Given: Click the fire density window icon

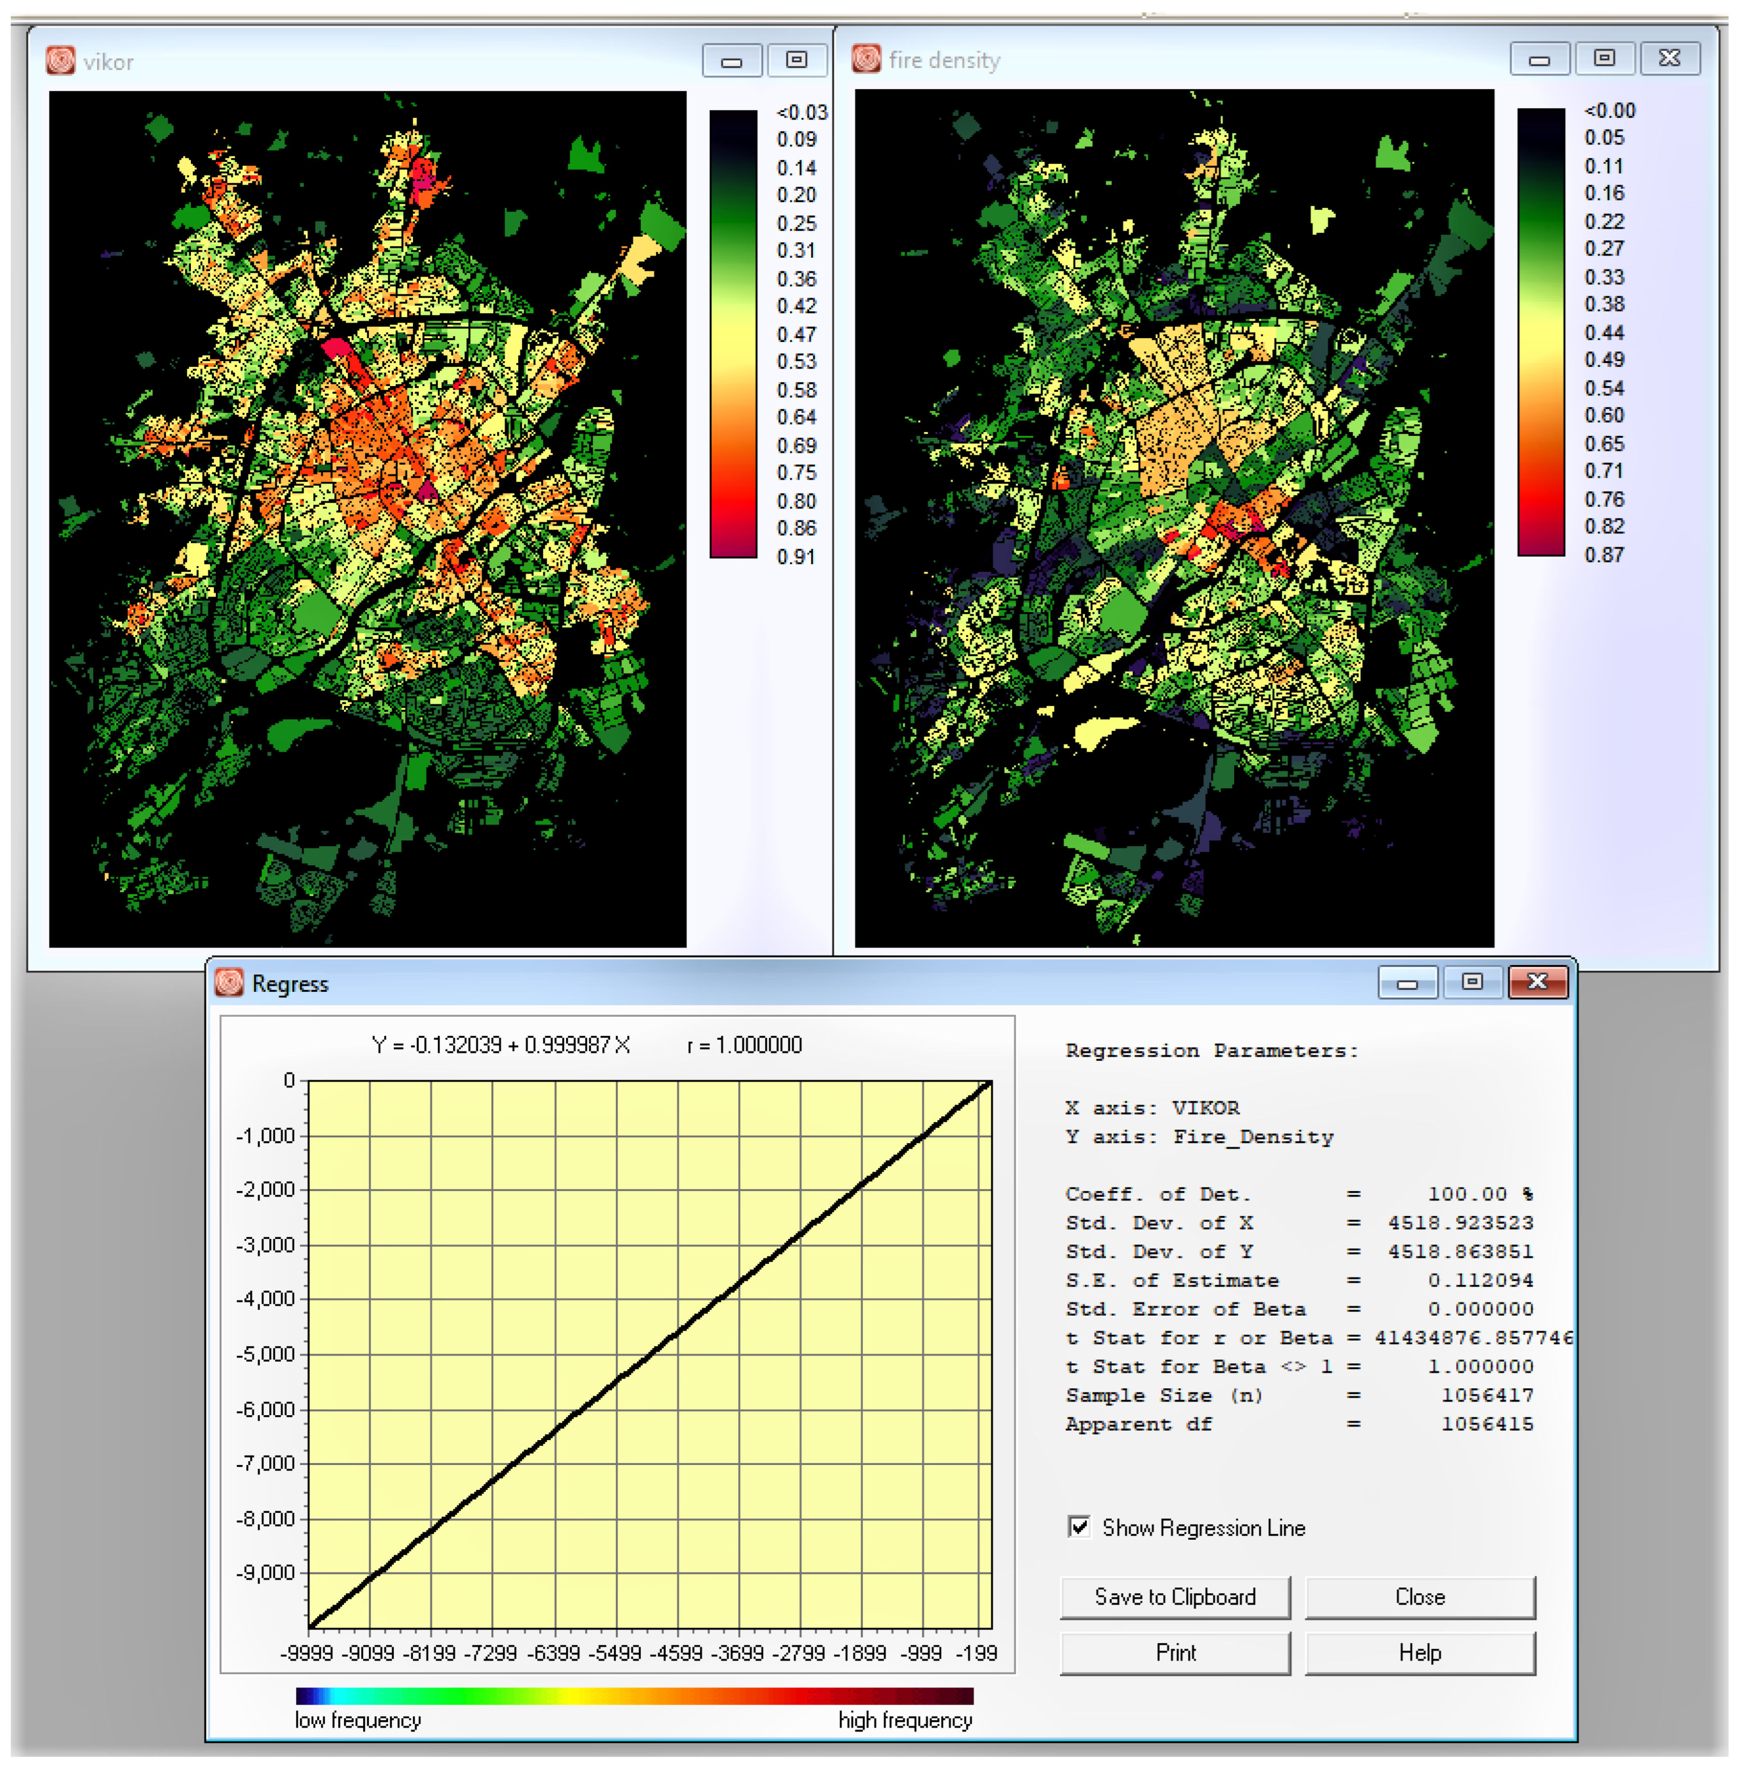Looking at the screenshot, I should pos(865,60).
